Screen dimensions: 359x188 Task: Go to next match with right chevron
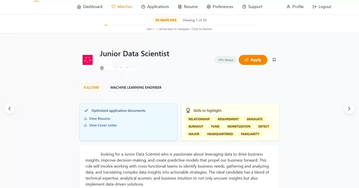click(349, 108)
